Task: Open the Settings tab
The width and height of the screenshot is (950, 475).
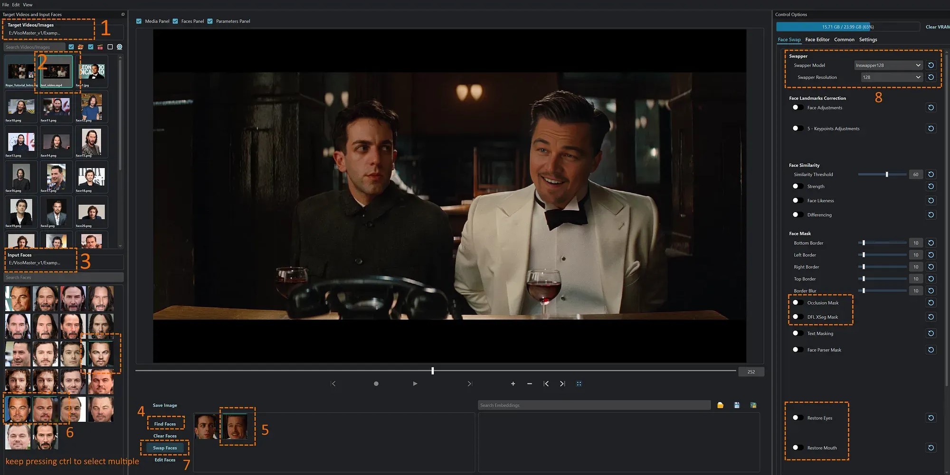Action: (868, 40)
